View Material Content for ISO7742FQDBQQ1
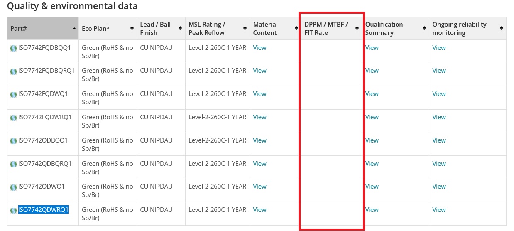This screenshot has height=231, width=514. tap(259, 48)
